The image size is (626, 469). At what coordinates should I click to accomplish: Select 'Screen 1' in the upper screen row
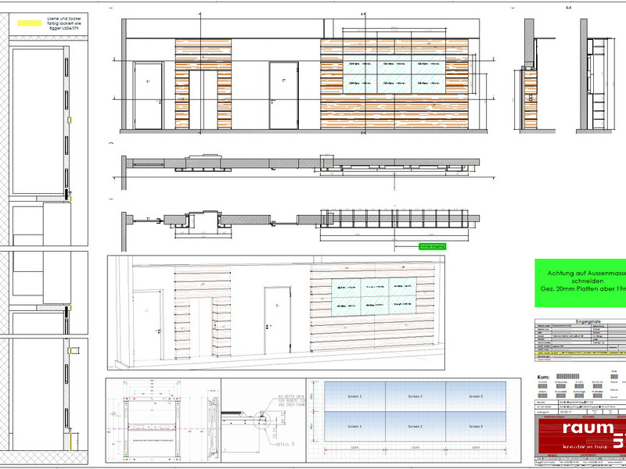pyautogui.click(x=354, y=396)
